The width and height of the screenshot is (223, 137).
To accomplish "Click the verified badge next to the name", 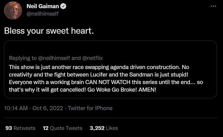I will [x=63, y=6].
